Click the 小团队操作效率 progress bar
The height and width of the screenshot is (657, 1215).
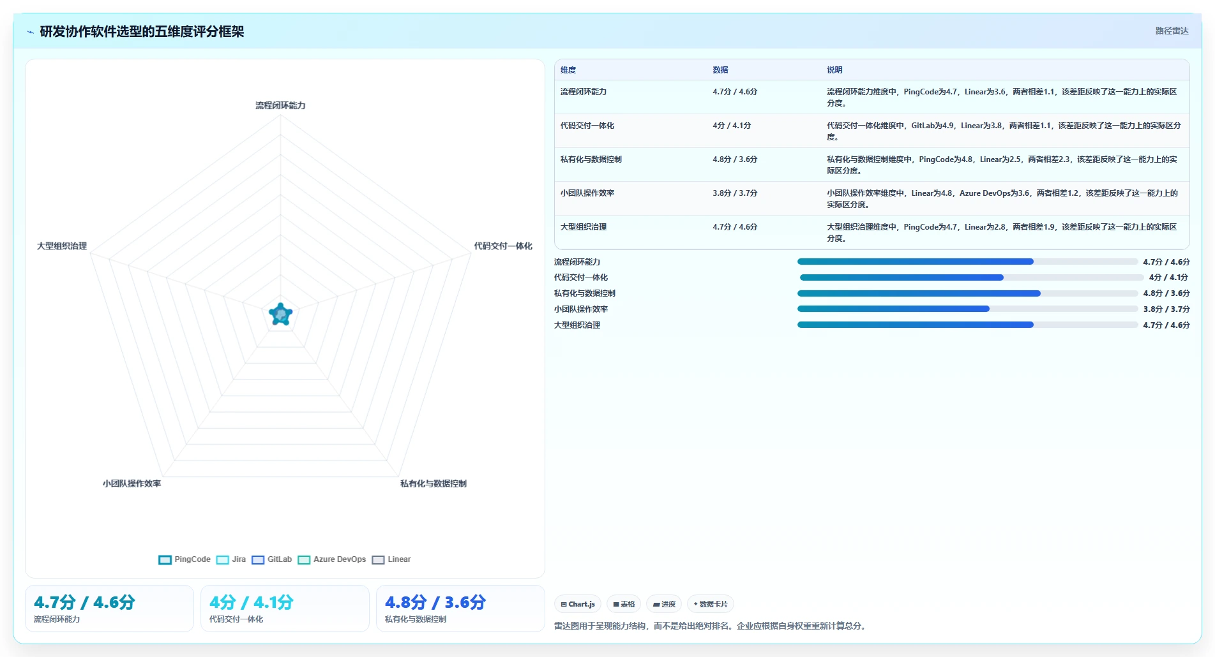967,309
